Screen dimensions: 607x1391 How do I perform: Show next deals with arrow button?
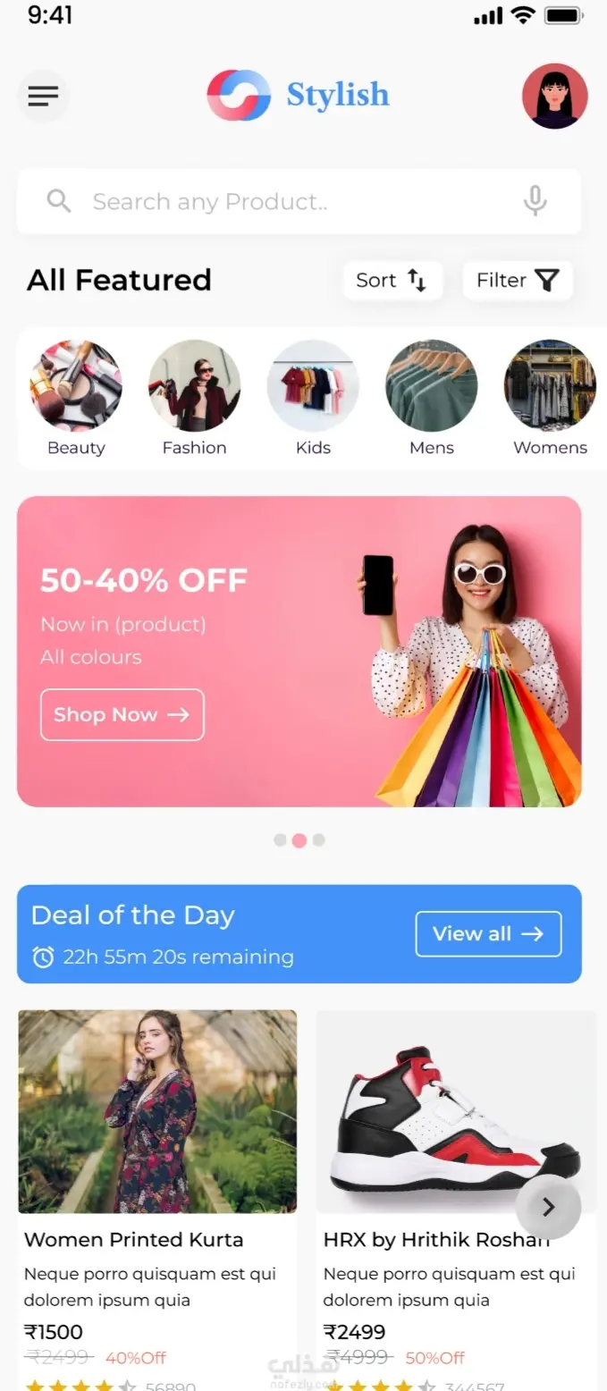point(549,1207)
